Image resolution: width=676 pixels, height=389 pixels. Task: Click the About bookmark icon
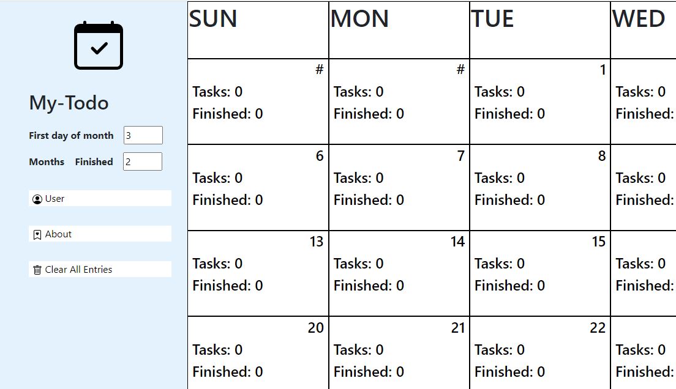click(37, 234)
